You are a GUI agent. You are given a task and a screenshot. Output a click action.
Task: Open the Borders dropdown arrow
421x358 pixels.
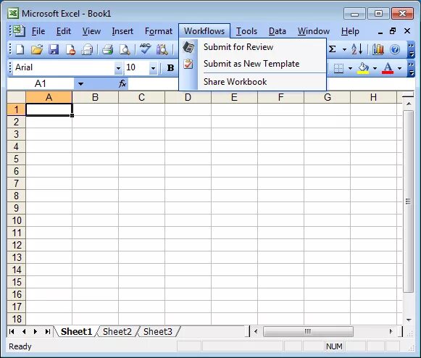click(350, 68)
